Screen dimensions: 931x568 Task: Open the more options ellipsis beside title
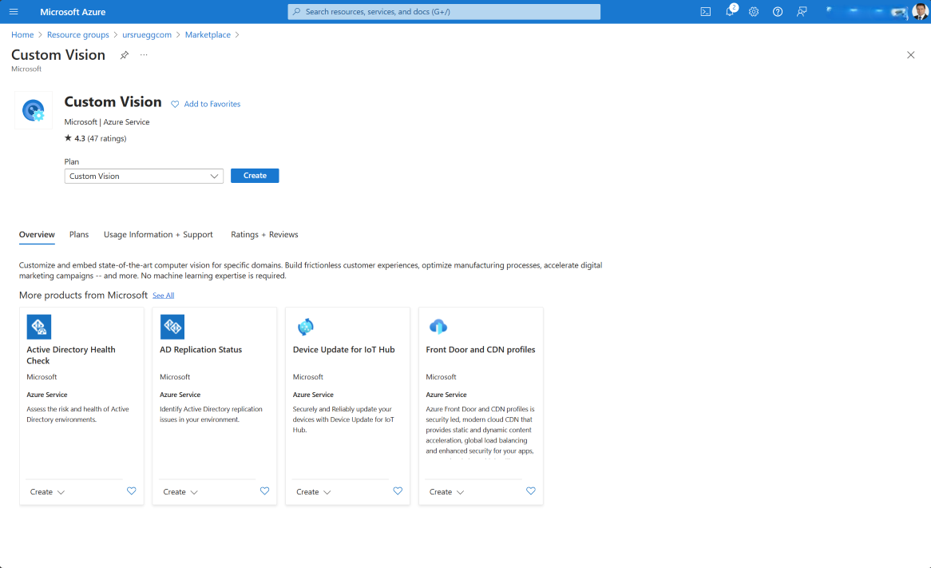[144, 54]
